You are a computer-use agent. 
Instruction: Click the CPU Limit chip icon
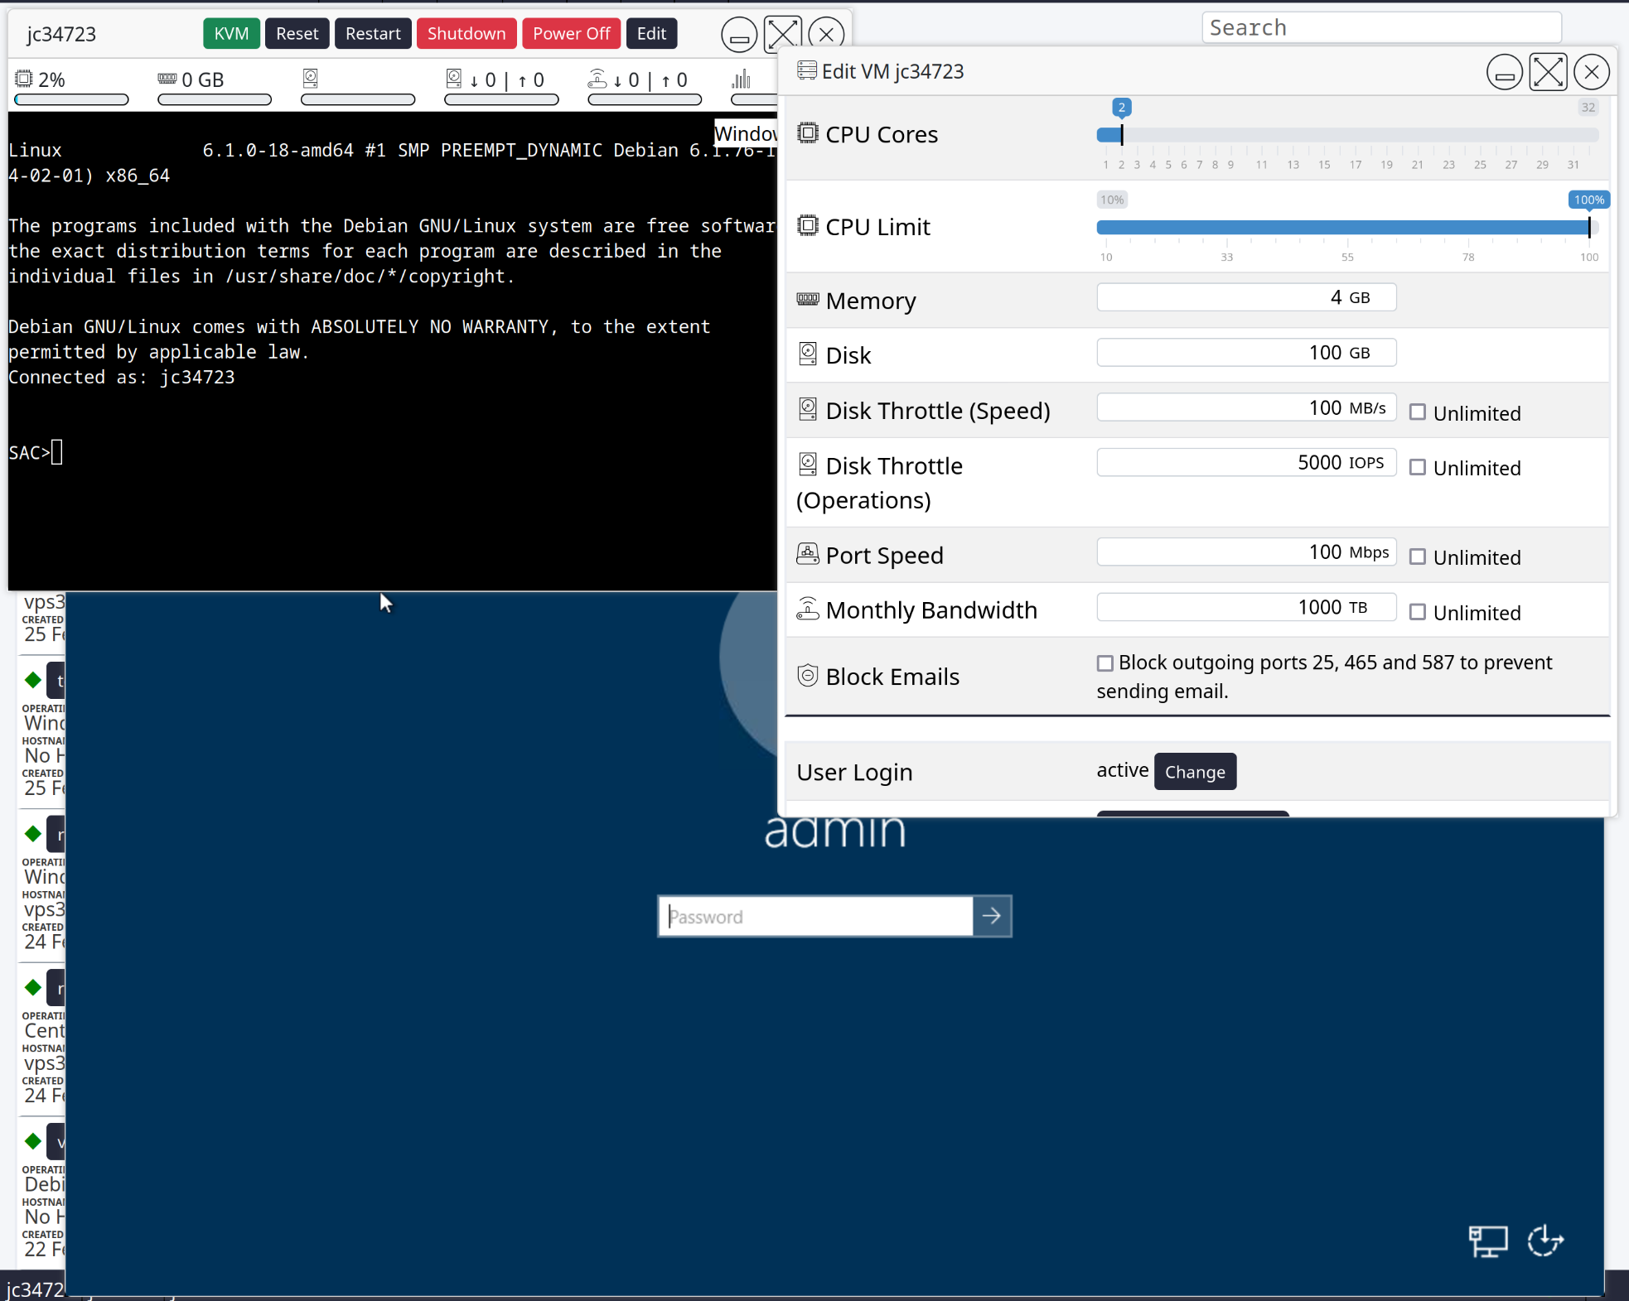coord(808,225)
